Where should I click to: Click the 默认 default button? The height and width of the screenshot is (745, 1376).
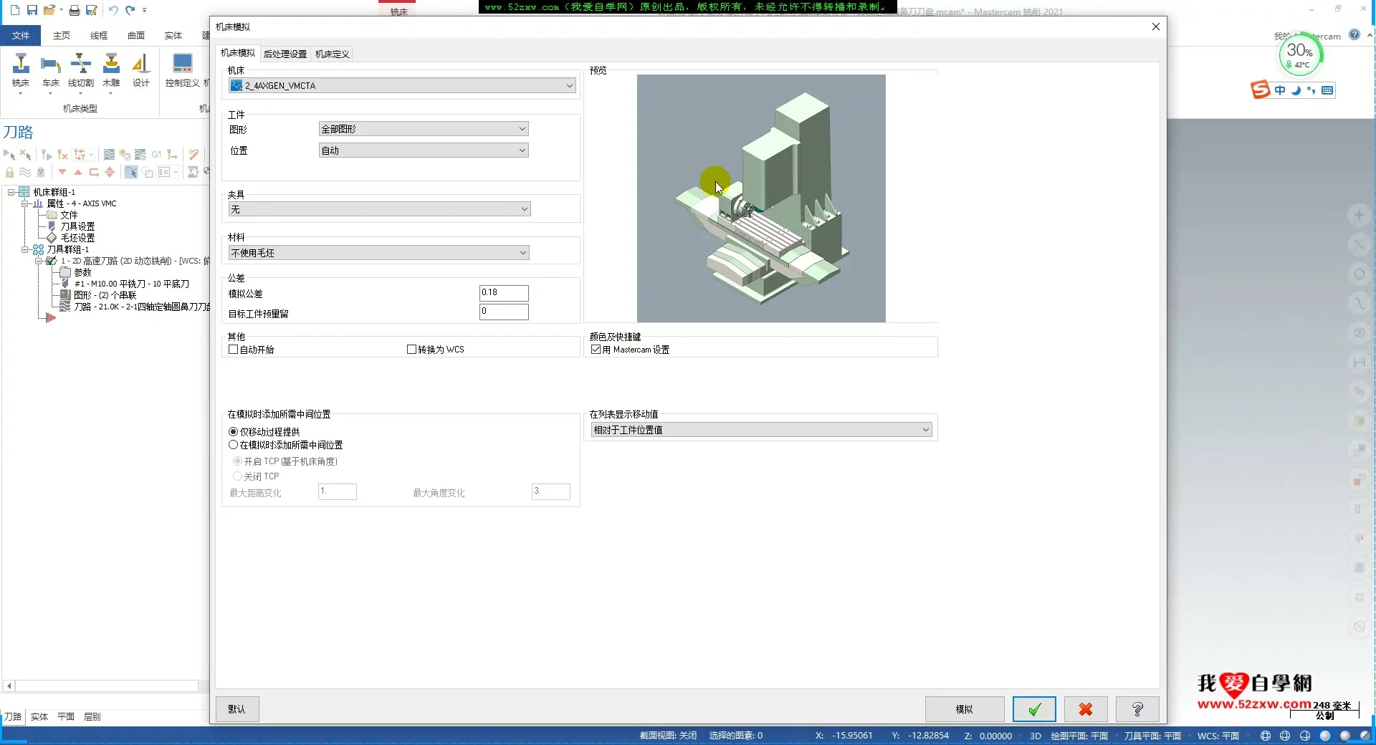coord(237,709)
